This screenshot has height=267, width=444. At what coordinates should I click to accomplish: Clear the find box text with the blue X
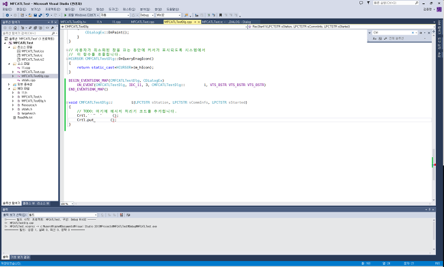pos(413,33)
